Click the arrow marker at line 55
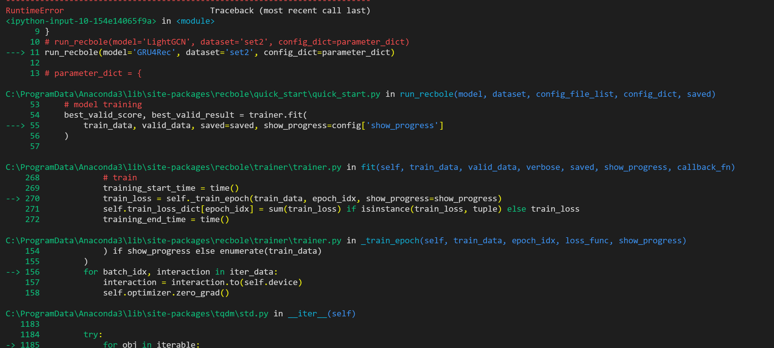The height and width of the screenshot is (348, 774). (15, 125)
